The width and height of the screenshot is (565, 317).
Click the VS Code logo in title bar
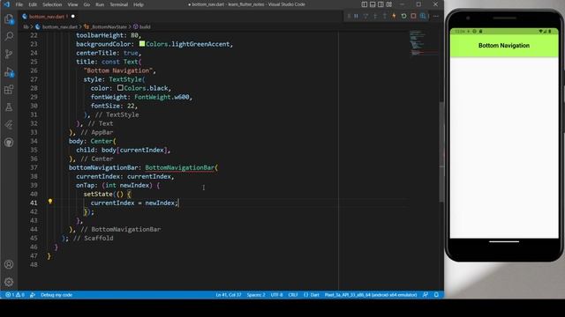pos(6,4)
